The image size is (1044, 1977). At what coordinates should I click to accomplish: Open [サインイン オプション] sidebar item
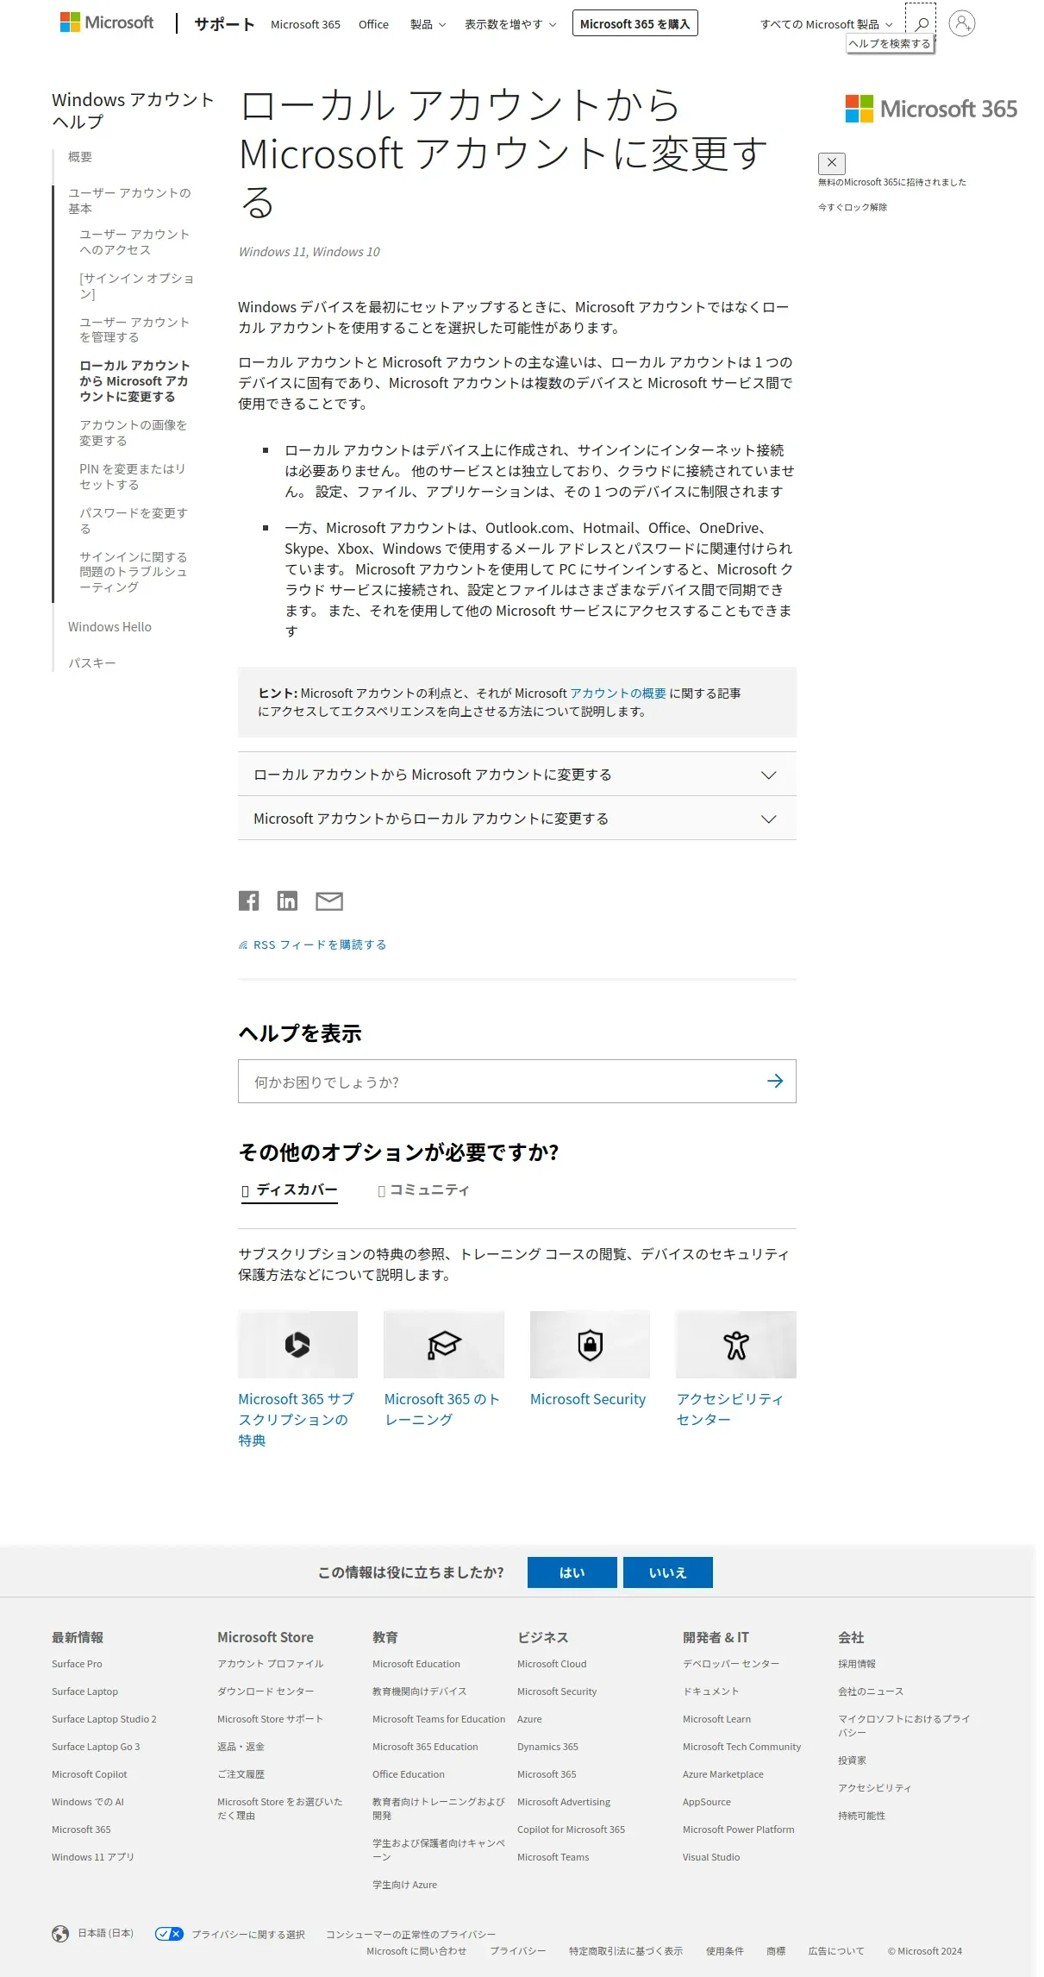136,286
